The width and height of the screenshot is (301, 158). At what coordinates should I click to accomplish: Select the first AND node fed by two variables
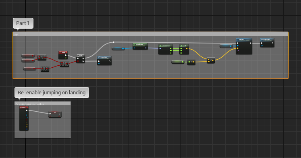pyautogui.click(x=42, y=57)
